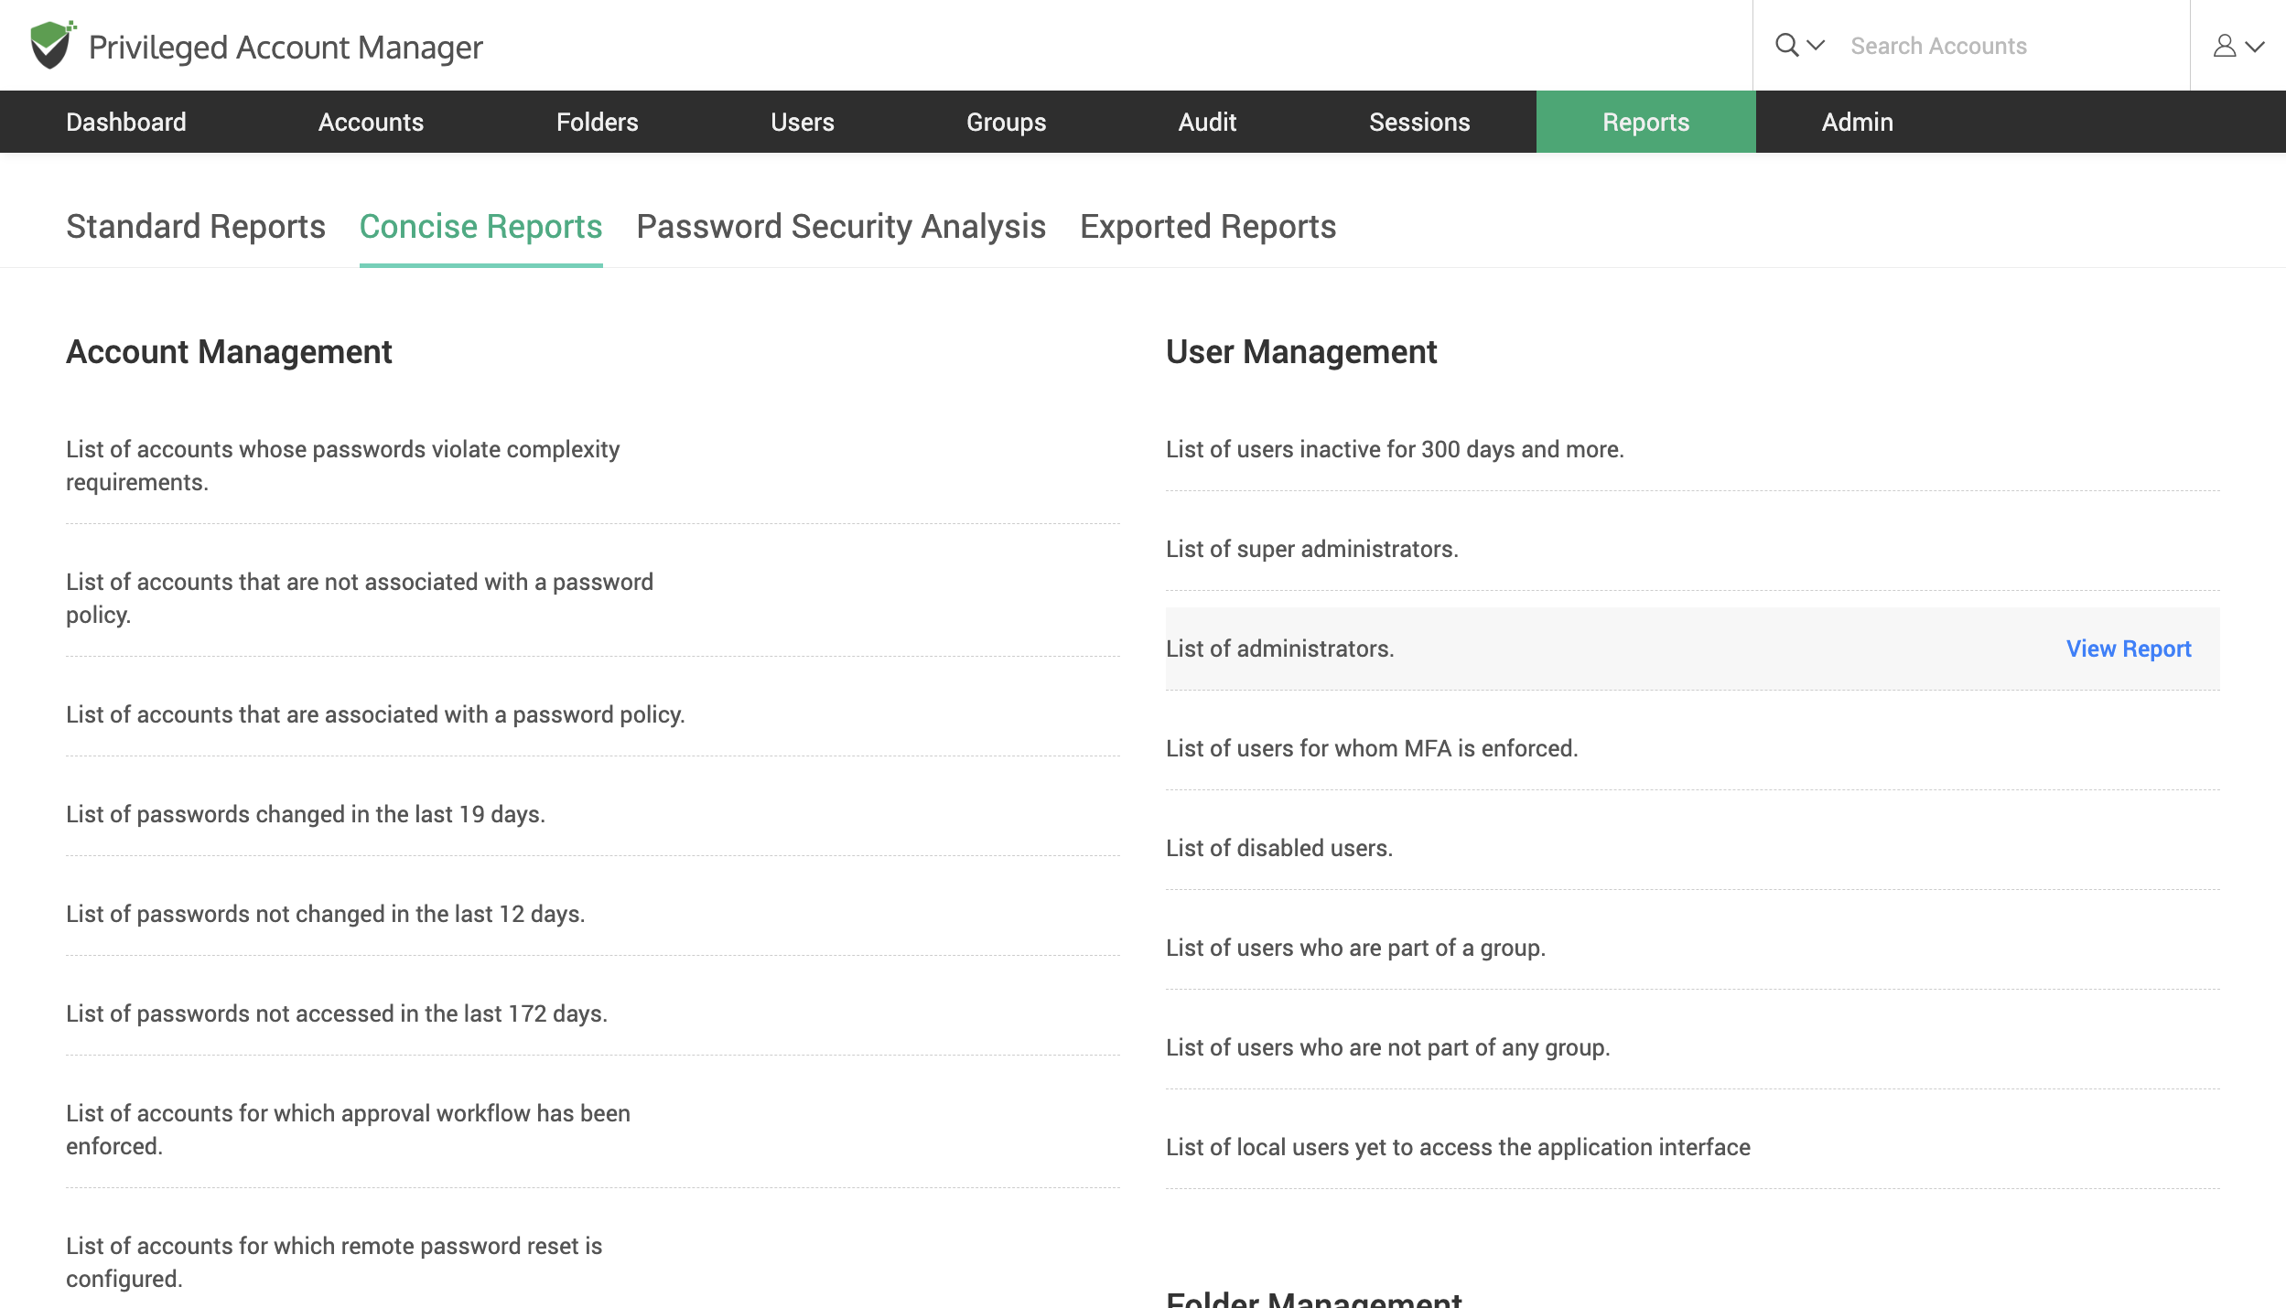Click the Sessions navigation item
The image size is (2286, 1308).
coord(1419,121)
